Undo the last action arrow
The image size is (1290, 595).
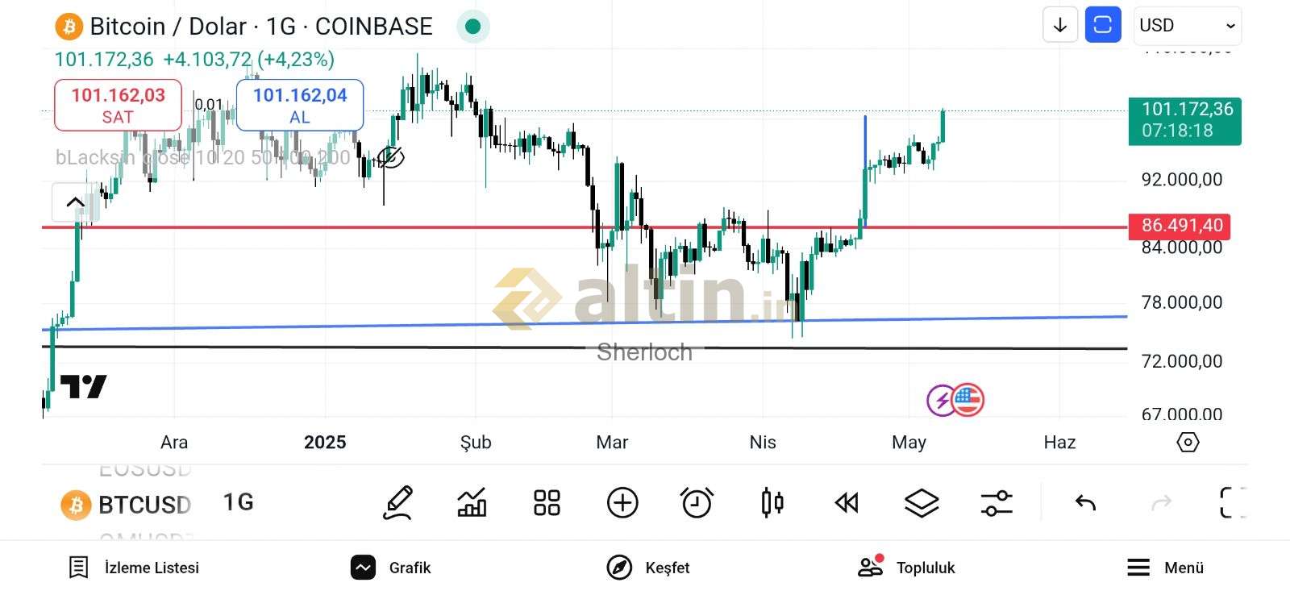(x=1085, y=503)
